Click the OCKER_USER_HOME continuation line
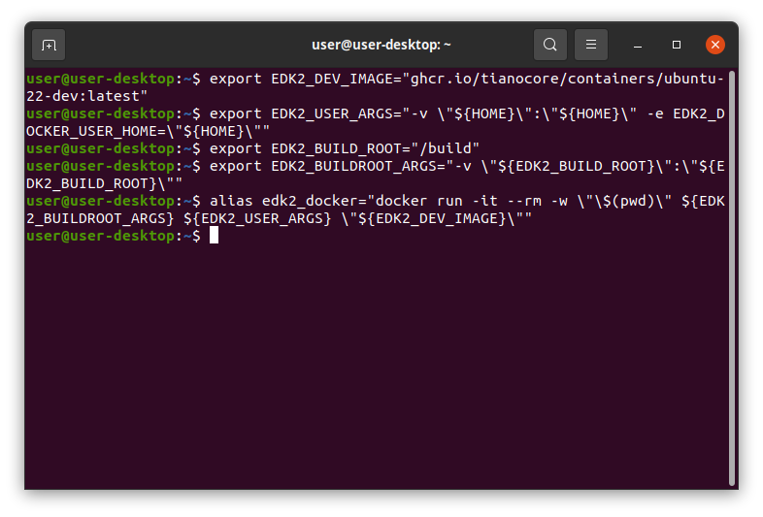Image resolution: width=763 pixels, height=517 pixels. point(148,131)
